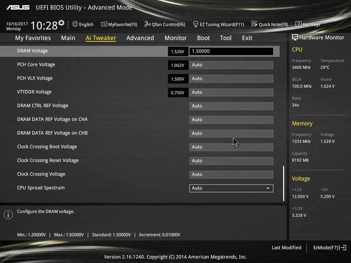Click the EzMode exit arrow icon
The image size is (351, 263).
pyautogui.click(x=343, y=248)
